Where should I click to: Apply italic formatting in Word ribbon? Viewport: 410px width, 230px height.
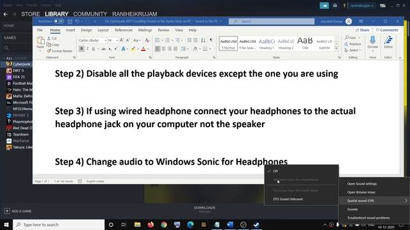tap(87, 49)
